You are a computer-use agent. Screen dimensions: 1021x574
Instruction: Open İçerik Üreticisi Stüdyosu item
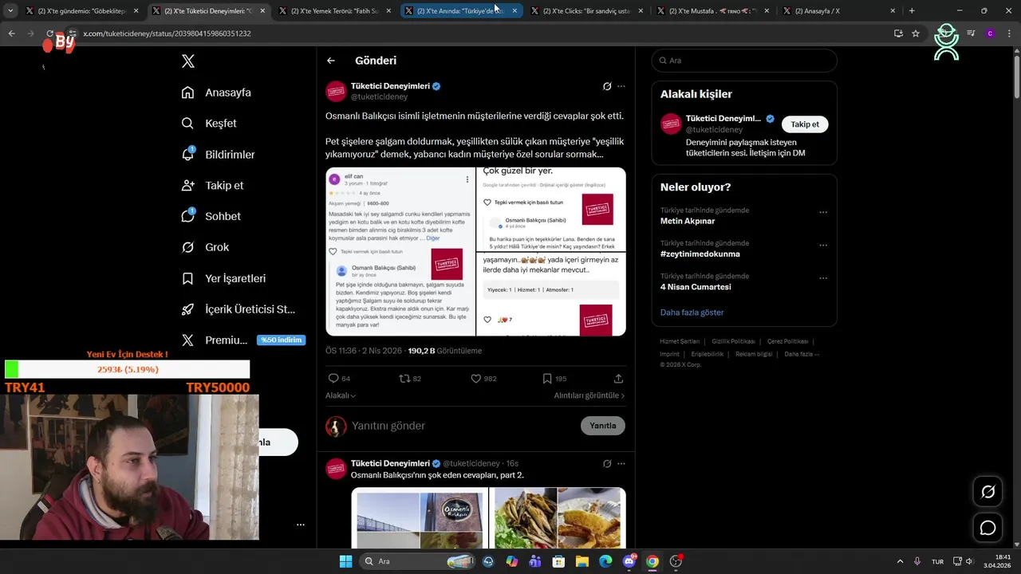238,309
